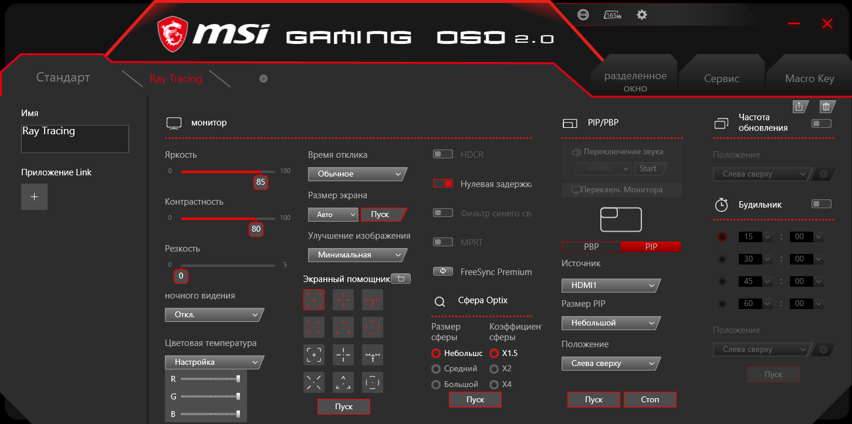Switch to the Macro Key tab
Image resolution: width=852 pixels, height=424 pixels.
(x=810, y=79)
